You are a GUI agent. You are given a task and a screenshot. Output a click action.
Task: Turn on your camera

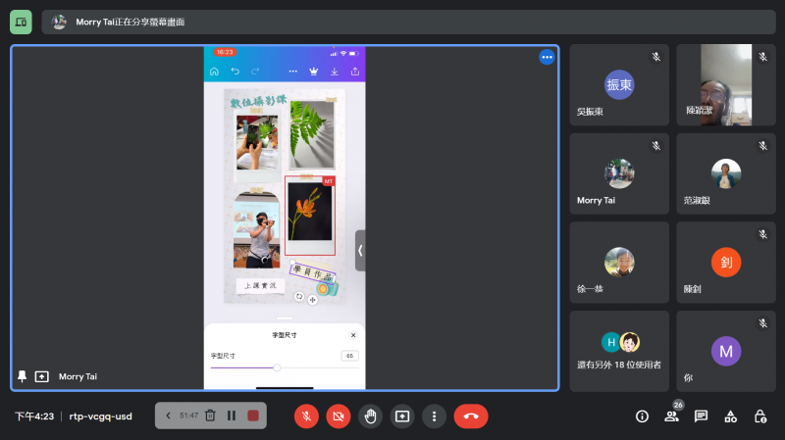[x=339, y=416]
